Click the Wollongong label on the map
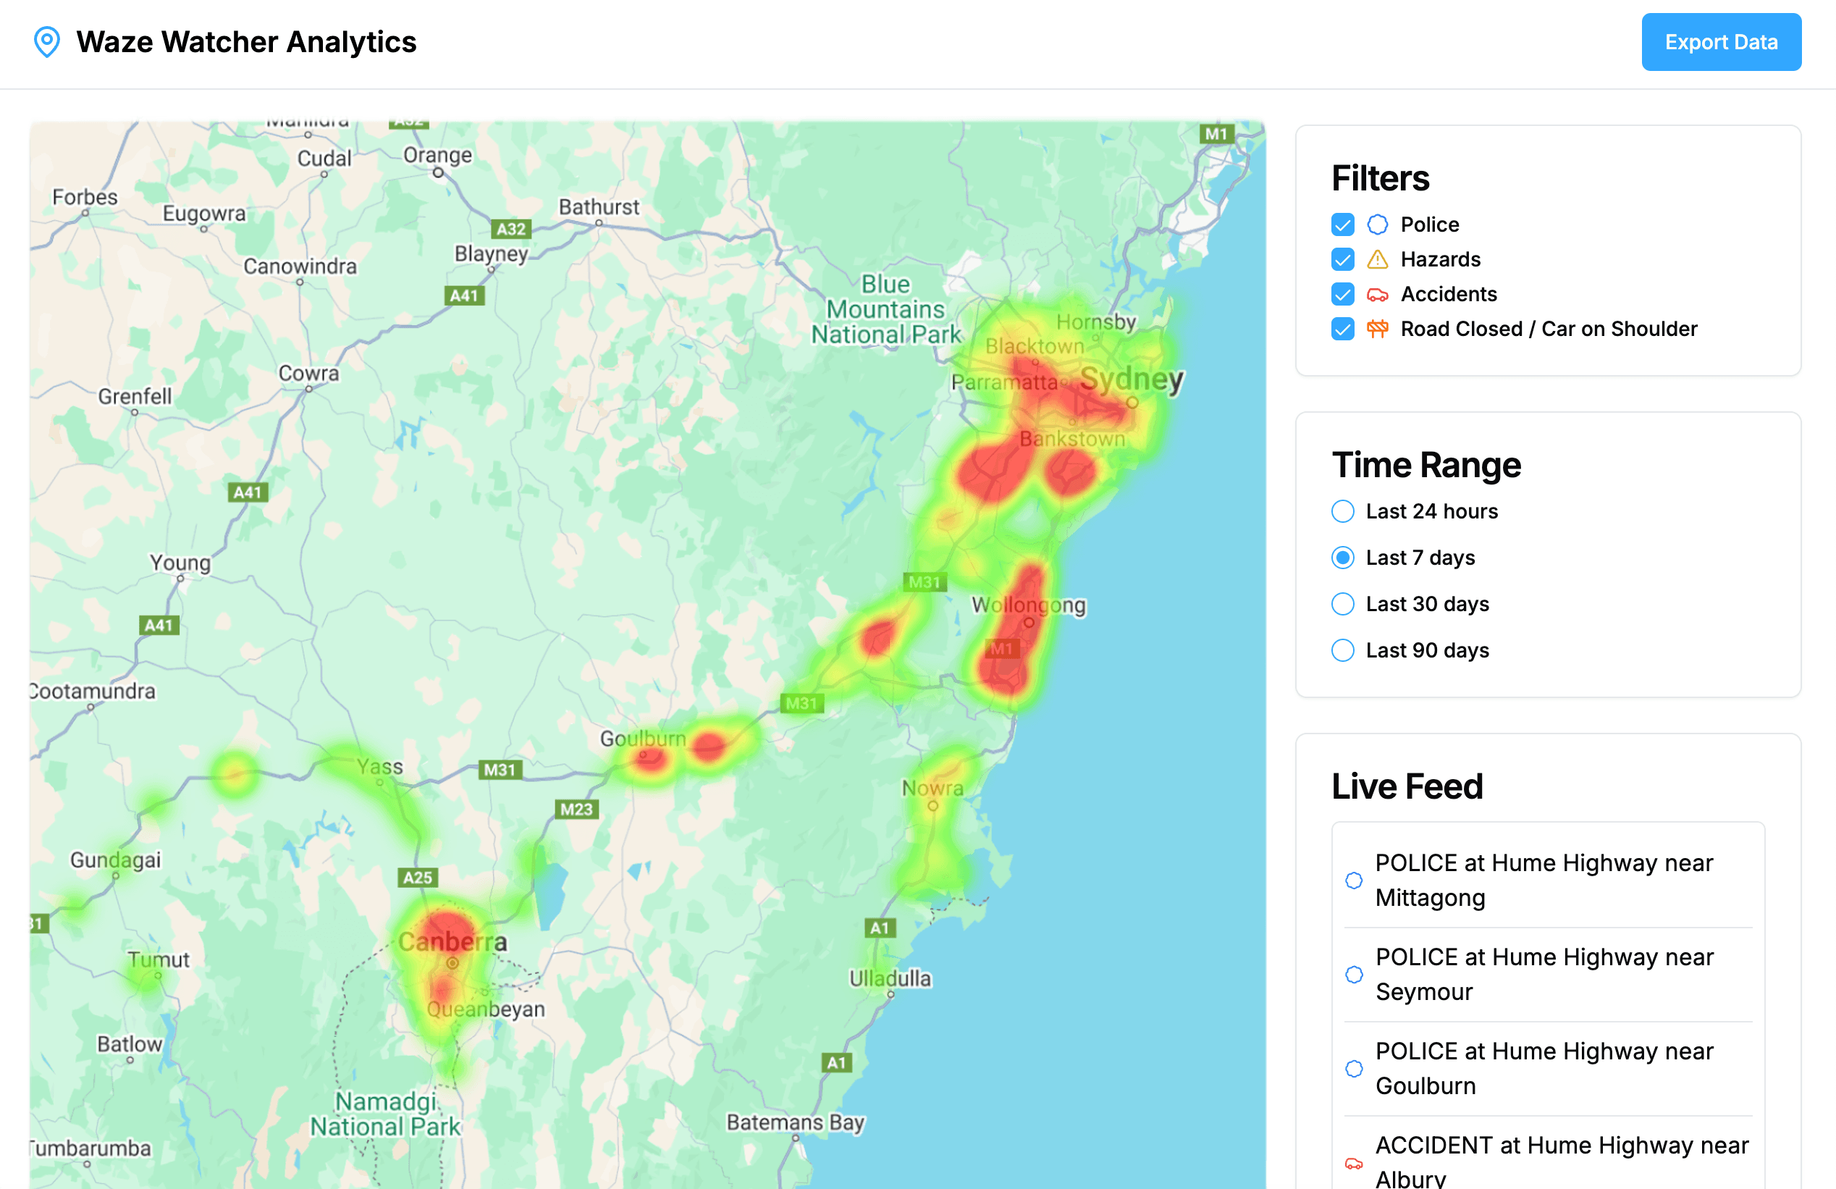 point(1028,604)
